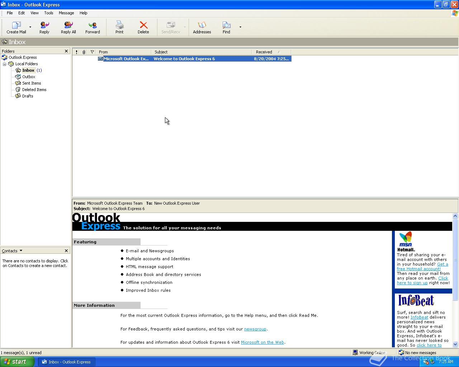Viewport: 459px width, 367px height.
Task: Click the Reply toolbar icon
Action: click(x=44, y=25)
